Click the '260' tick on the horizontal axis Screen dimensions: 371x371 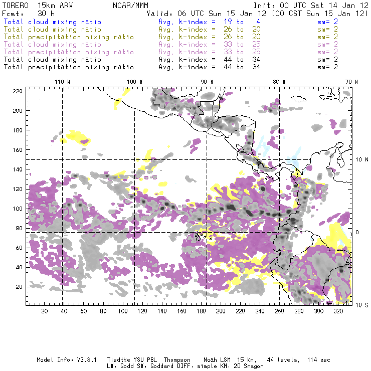[279, 311]
